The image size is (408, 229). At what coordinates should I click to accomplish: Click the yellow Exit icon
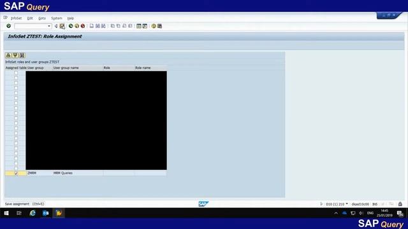click(76, 26)
